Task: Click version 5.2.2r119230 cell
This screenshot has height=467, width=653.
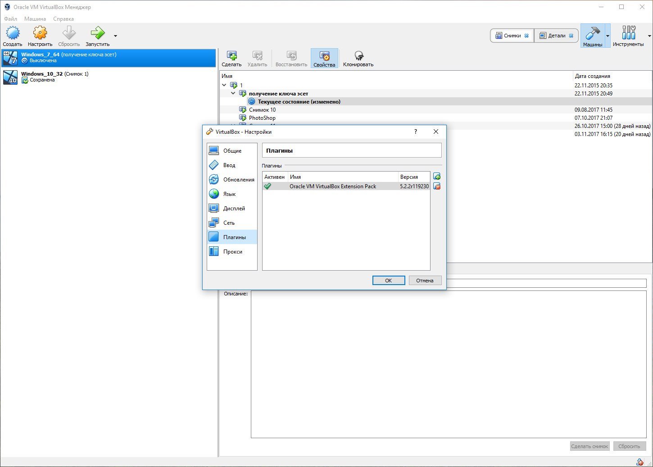Action: tap(414, 186)
